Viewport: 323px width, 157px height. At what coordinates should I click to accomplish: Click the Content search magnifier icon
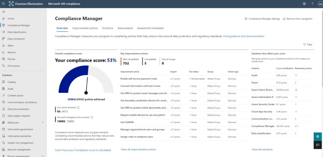(3, 95)
